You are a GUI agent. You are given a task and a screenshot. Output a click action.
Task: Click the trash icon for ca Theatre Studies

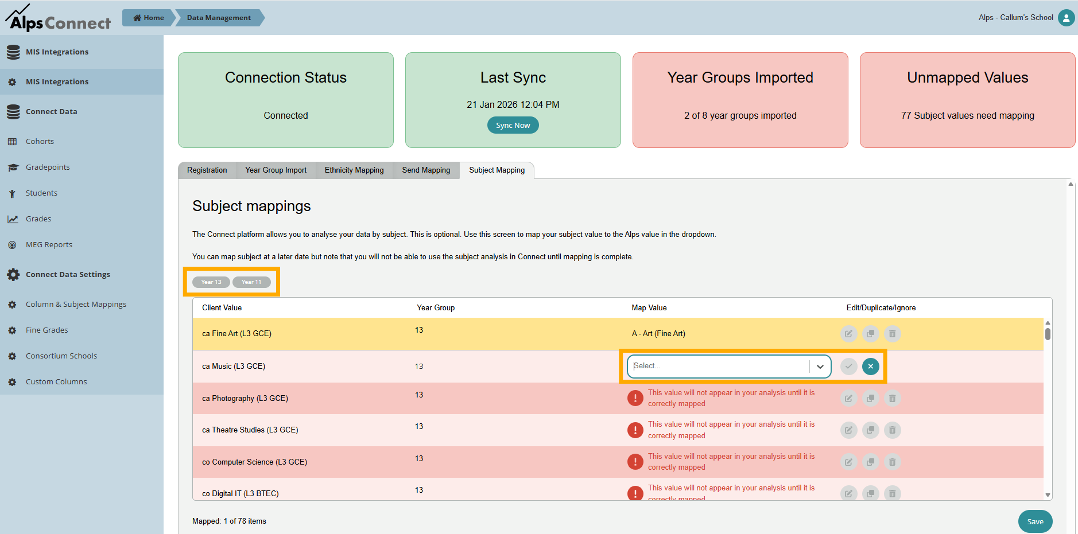[892, 430]
